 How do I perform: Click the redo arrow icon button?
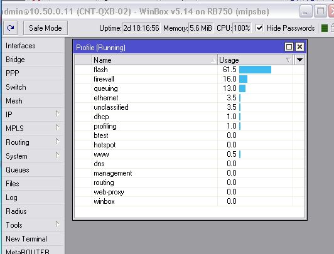10,28
